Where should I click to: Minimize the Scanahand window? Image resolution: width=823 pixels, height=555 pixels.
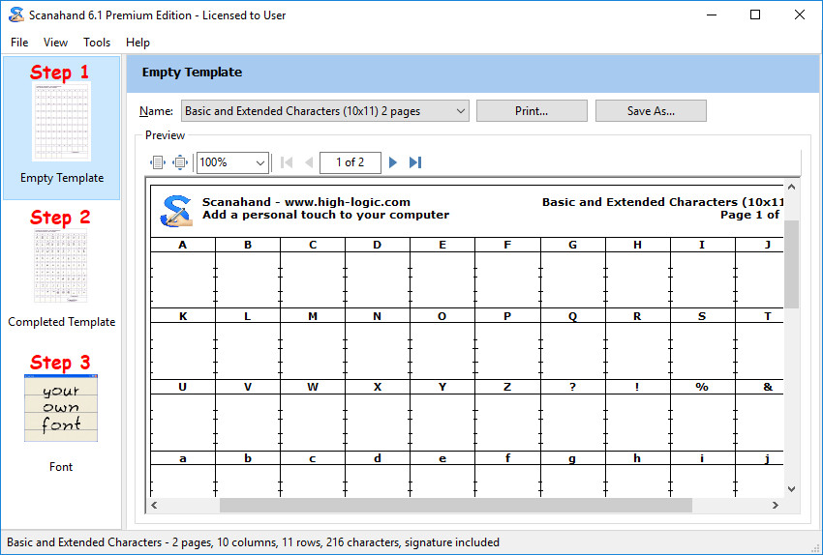(x=712, y=15)
